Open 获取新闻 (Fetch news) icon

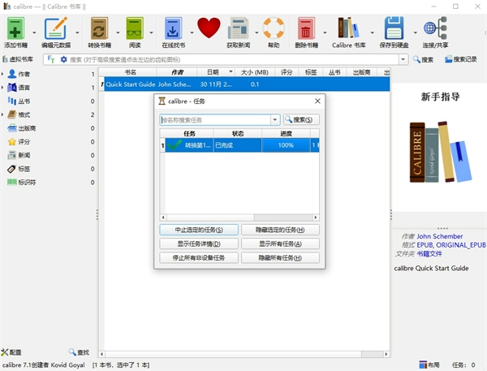239,28
